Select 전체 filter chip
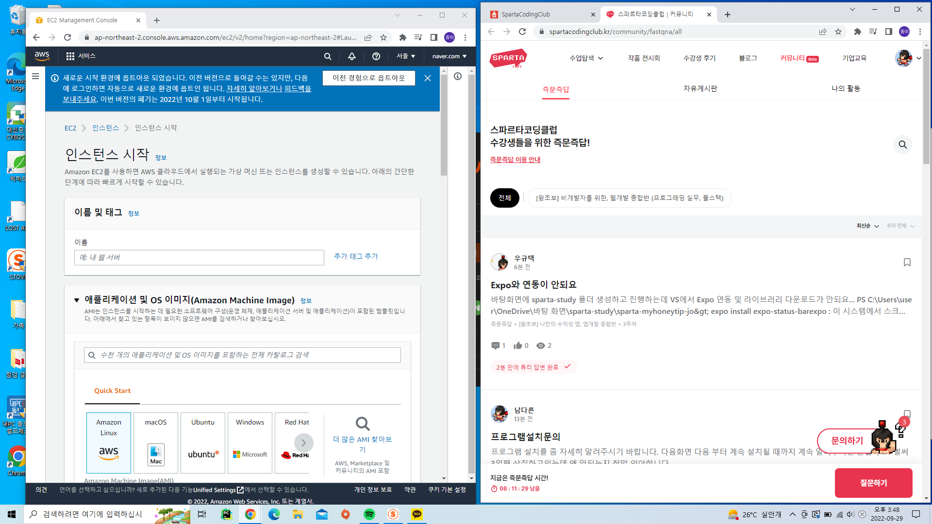Screen dimensions: 932x524 tap(505, 198)
